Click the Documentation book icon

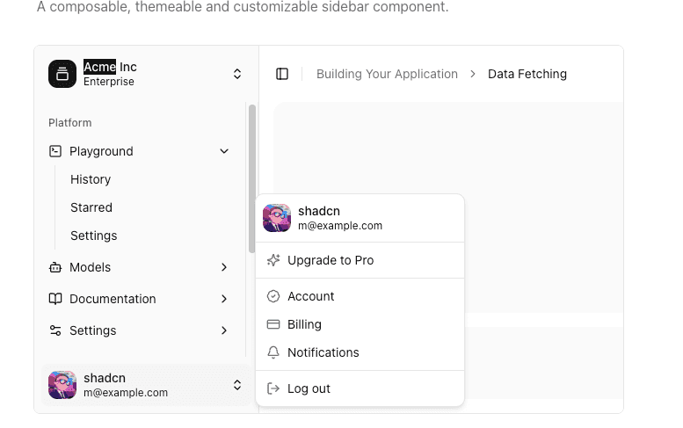point(55,299)
